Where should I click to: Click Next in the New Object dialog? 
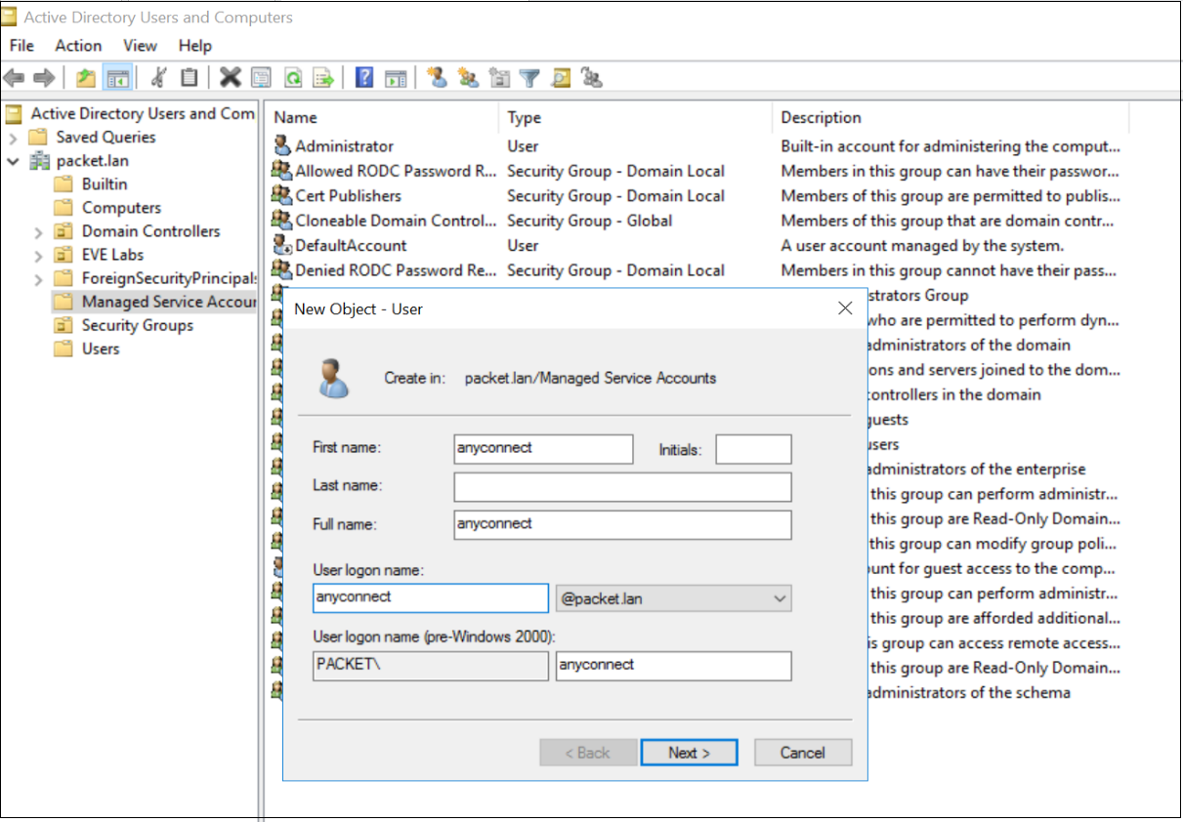pos(689,753)
